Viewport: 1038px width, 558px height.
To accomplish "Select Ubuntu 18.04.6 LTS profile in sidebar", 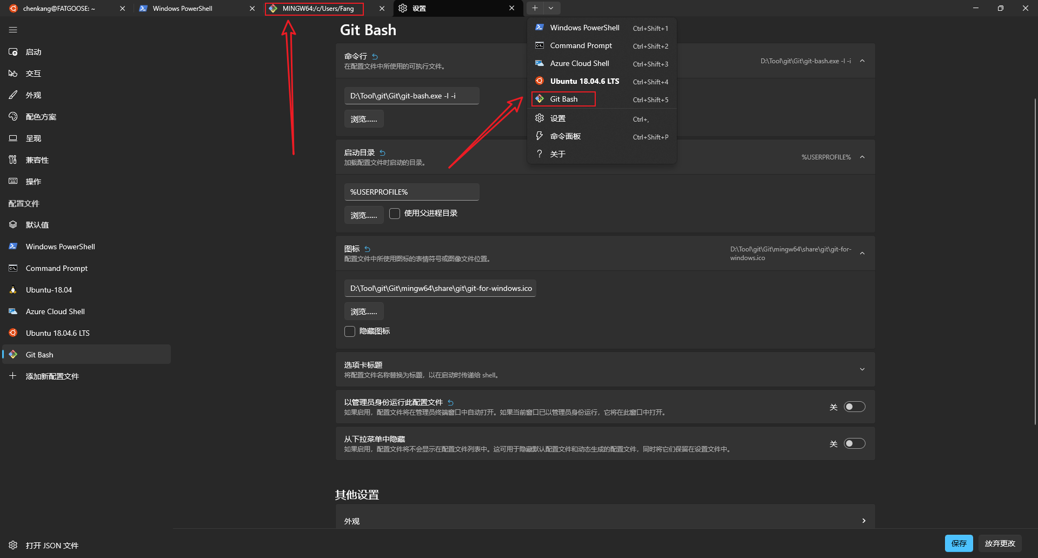I will 86,333.
